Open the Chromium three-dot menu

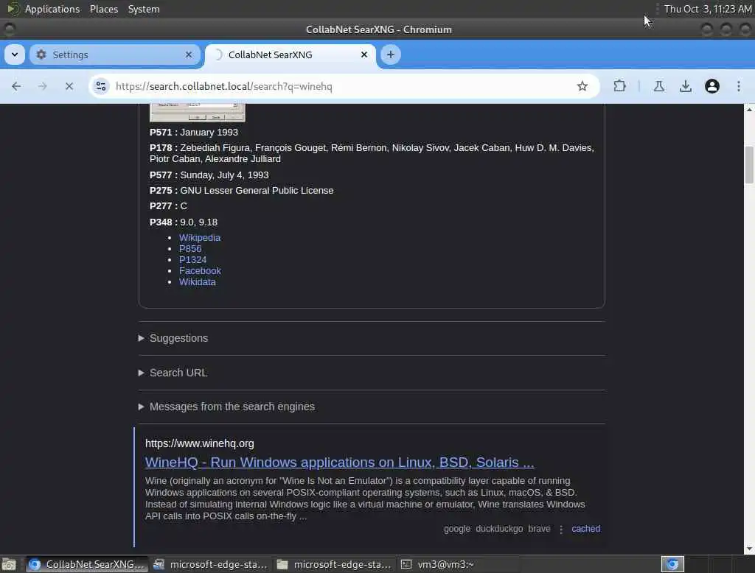pyautogui.click(x=738, y=86)
